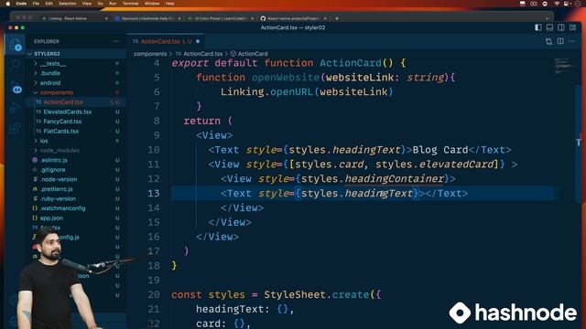
Task: Open the Selection menu
Action: coord(68,4)
